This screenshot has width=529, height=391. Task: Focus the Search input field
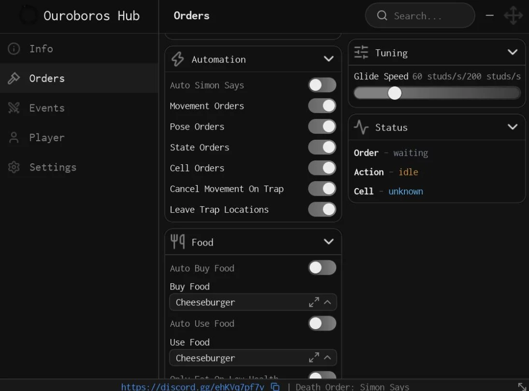click(420, 15)
